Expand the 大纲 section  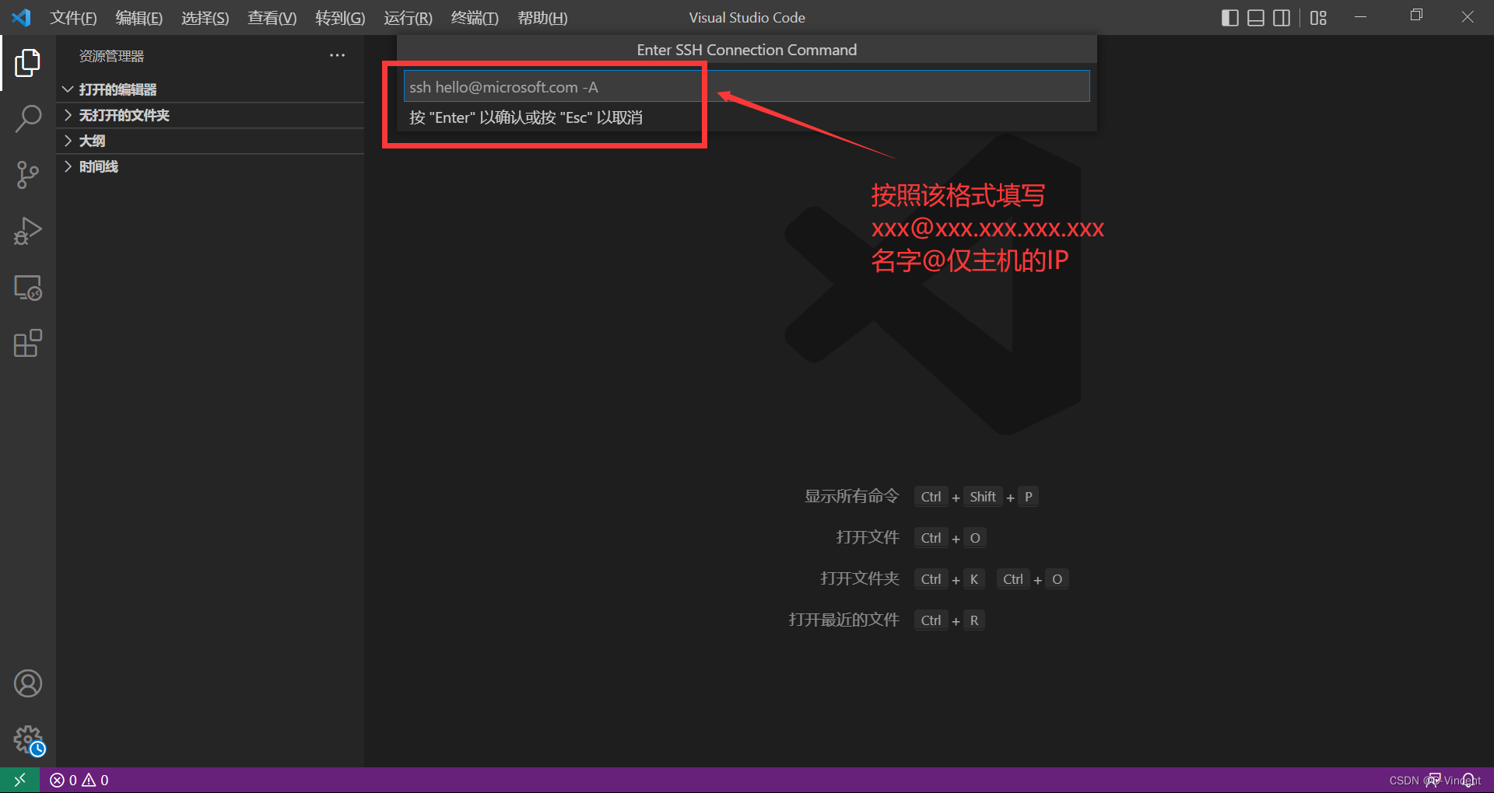pyautogui.click(x=210, y=141)
